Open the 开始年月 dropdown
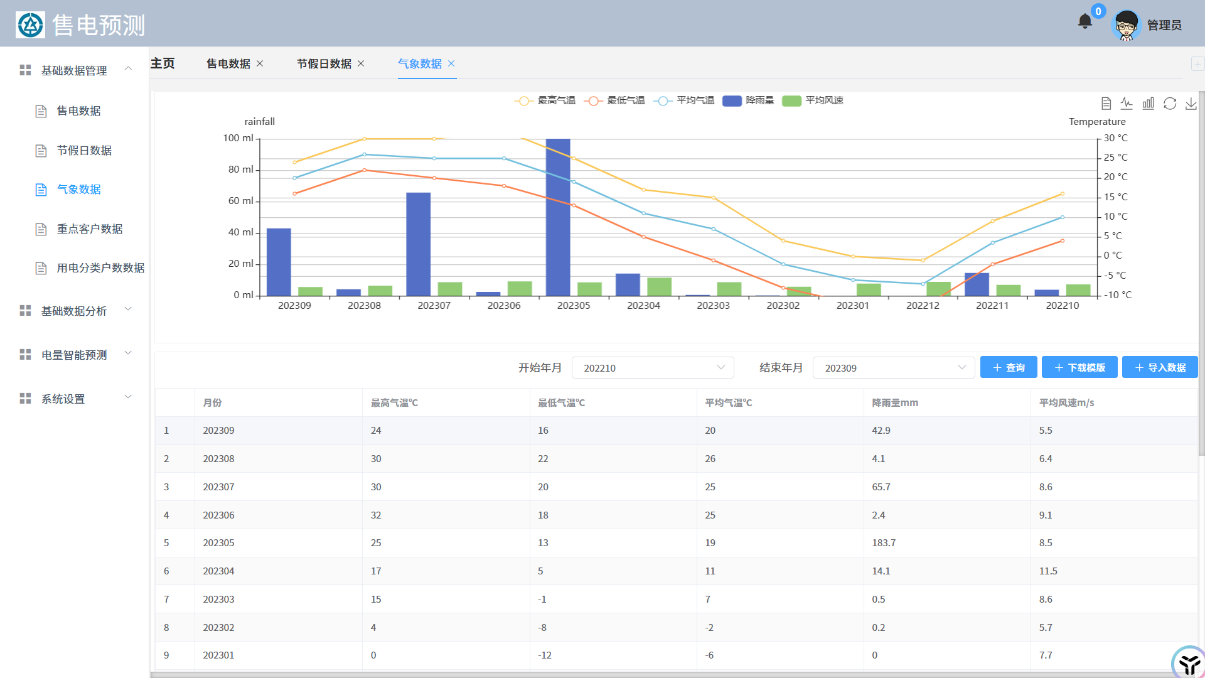Image resolution: width=1205 pixels, height=678 pixels. click(x=653, y=368)
